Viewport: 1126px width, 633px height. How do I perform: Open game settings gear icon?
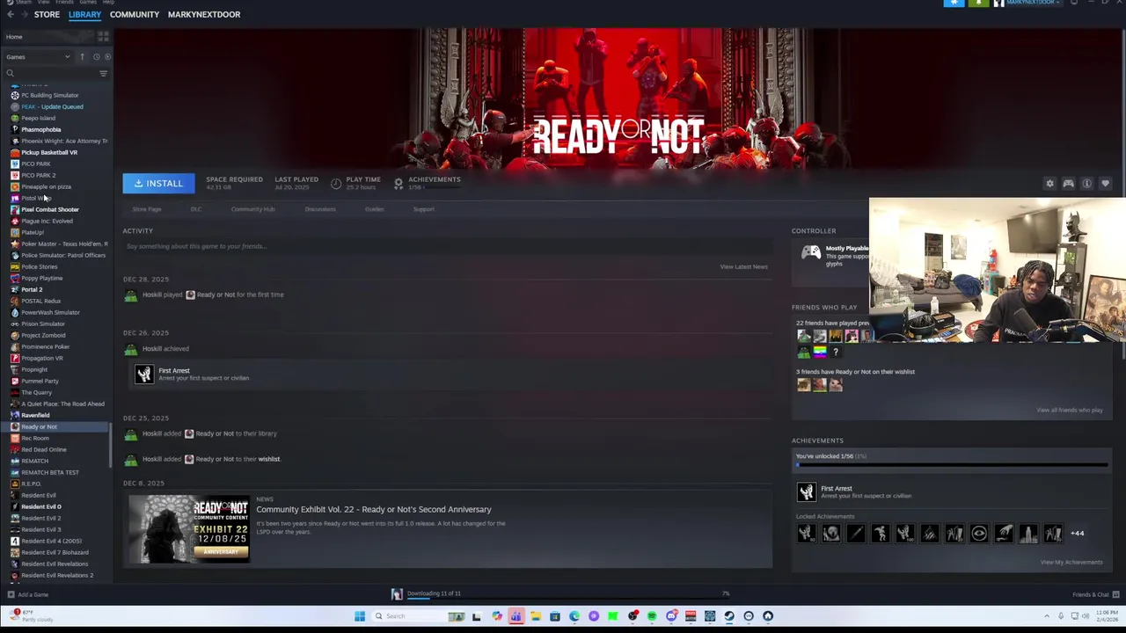(1049, 184)
